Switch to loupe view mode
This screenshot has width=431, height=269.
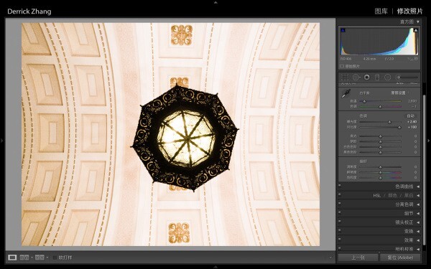pos(12,258)
